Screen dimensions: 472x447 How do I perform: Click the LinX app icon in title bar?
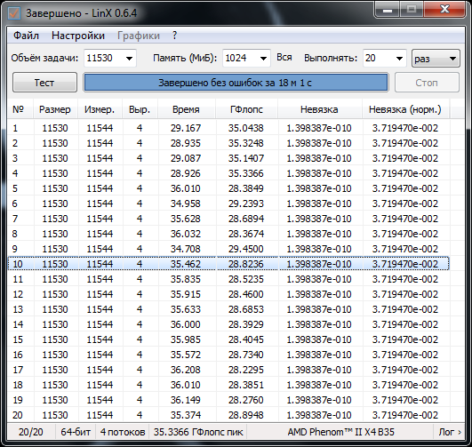(14, 13)
